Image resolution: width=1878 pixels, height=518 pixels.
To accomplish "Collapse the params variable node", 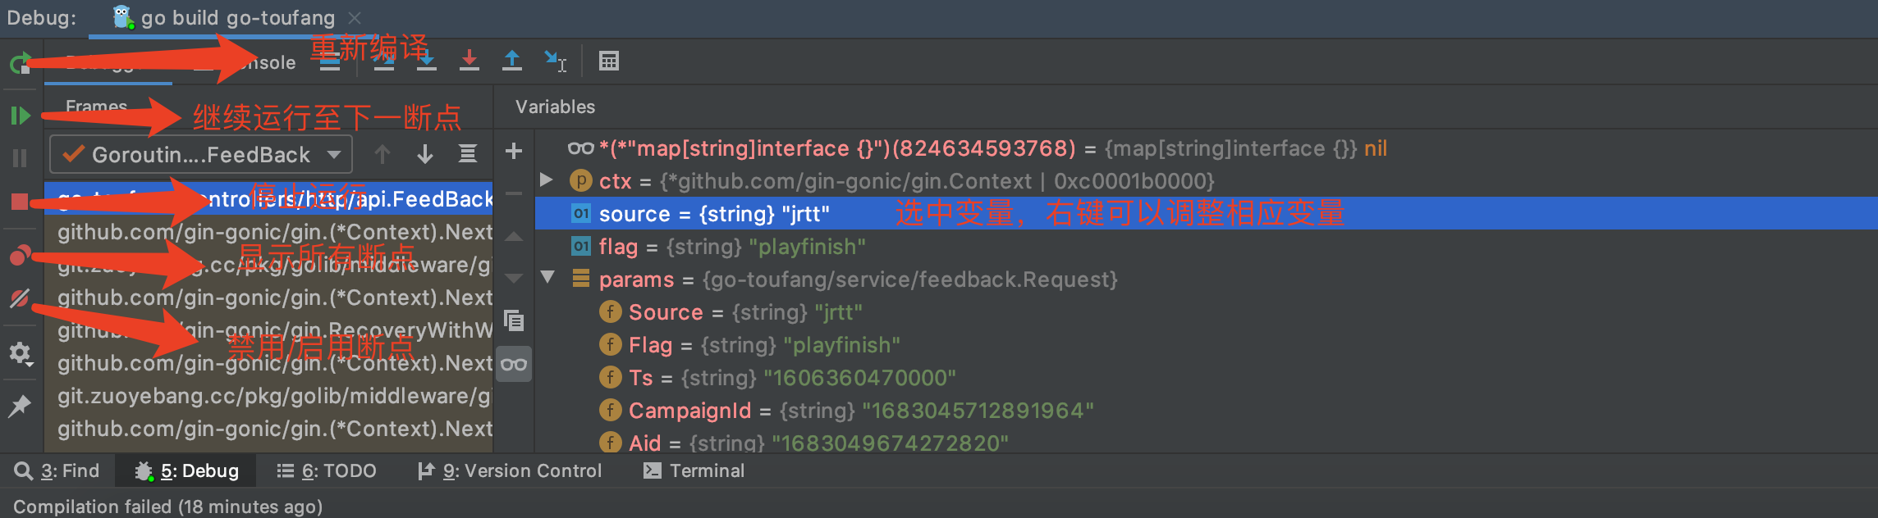I will click(x=547, y=278).
